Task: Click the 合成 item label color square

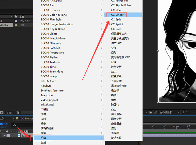Action: tap(16, 25)
